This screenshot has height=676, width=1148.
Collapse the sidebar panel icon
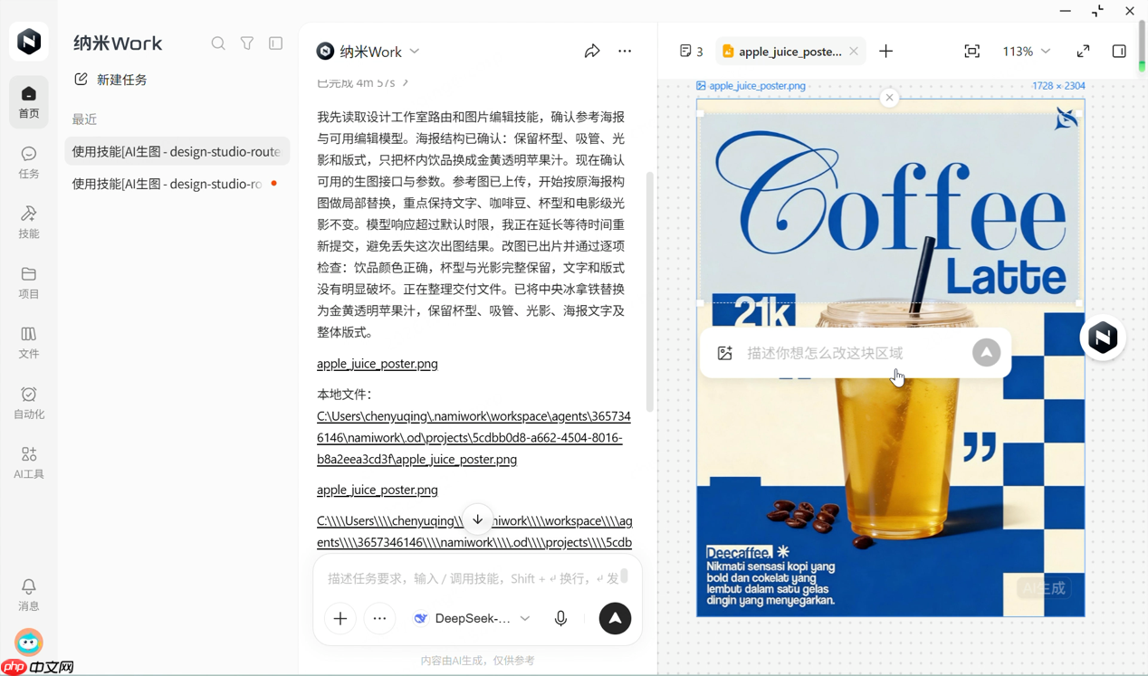click(276, 43)
